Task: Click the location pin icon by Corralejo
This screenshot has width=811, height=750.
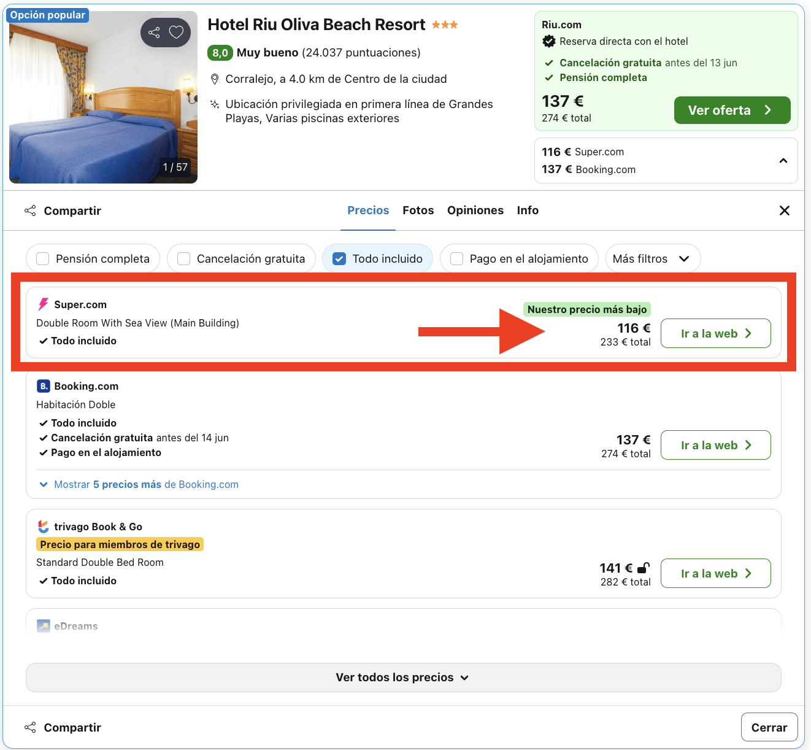Action: click(x=215, y=79)
